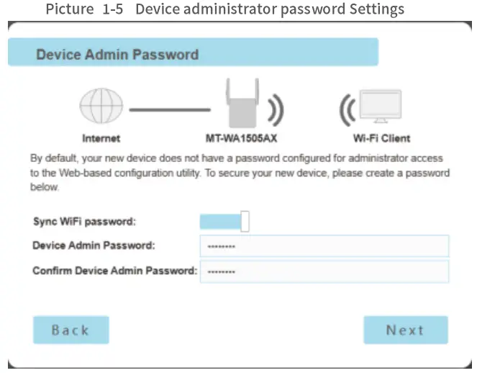Click the "Internet" label under the globe
The width and height of the screenshot is (477, 373).
[x=101, y=138]
